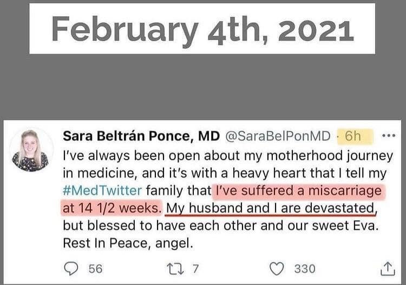Click the author's profile photo
The height and width of the screenshot is (285, 406).
click(32, 150)
